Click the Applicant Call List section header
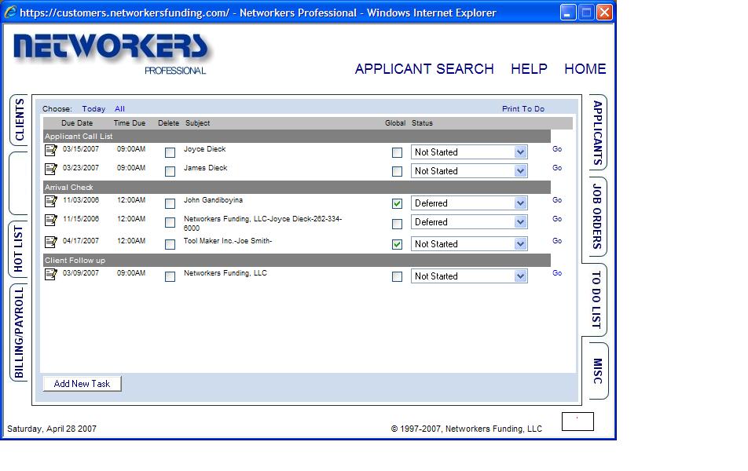748x471 pixels. click(297, 137)
